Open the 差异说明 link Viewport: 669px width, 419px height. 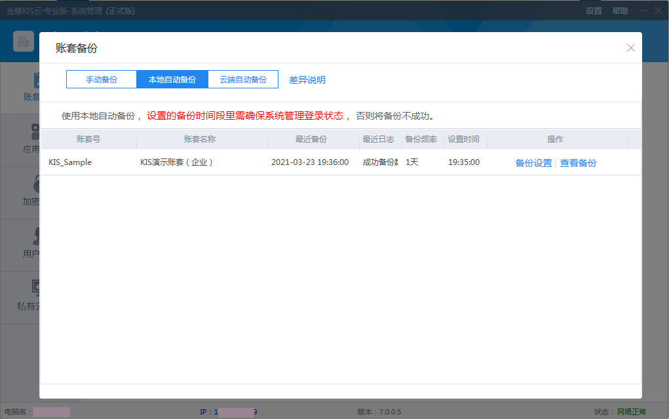point(307,80)
